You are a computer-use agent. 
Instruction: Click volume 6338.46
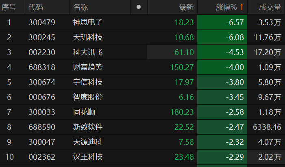[267, 127]
